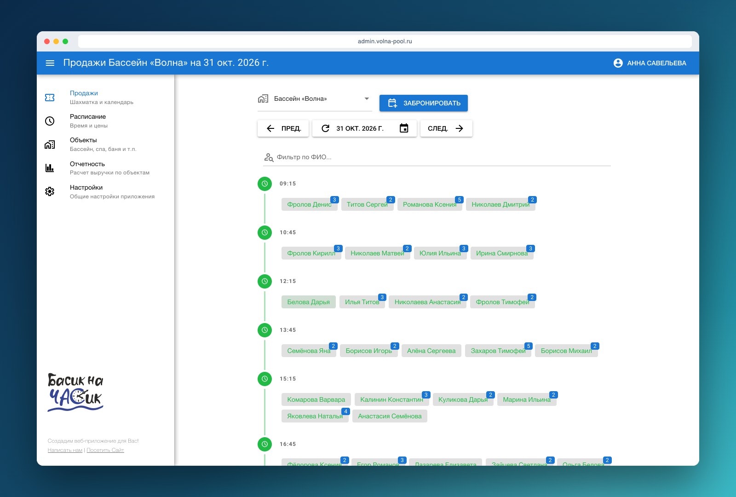Go to next day with СЛЕД.
736x497 pixels.
(x=446, y=128)
